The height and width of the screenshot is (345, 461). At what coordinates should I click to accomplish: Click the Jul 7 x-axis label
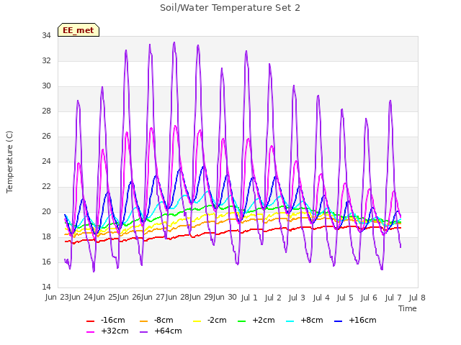[393, 298]
